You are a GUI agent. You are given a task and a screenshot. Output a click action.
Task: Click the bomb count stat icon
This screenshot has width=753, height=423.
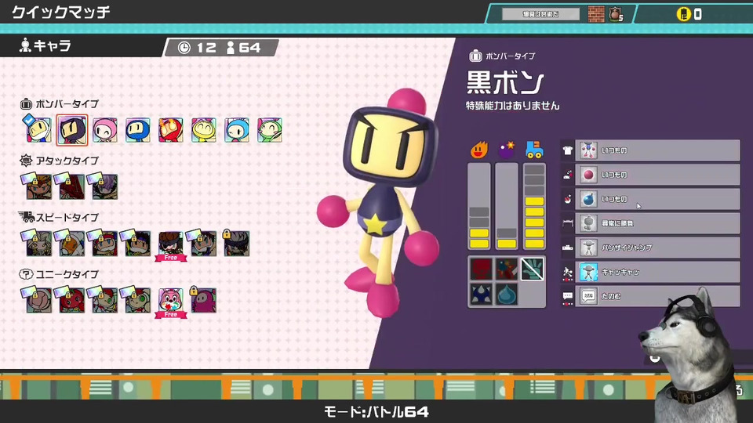coord(506,150)
